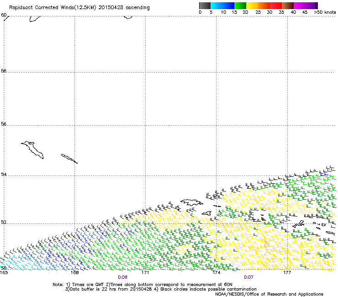Viewport: 338px width, 297px height.
Task: Click the chart title 'Rapidscat Corrected Winds(12.5KM)'
Action: pos(53,7)
